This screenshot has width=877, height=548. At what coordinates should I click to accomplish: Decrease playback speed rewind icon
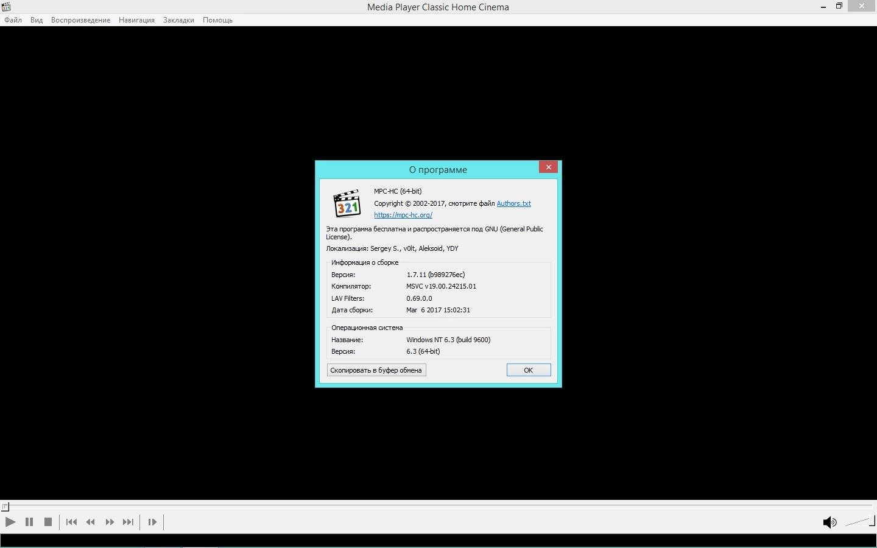(x=91, y=522)
